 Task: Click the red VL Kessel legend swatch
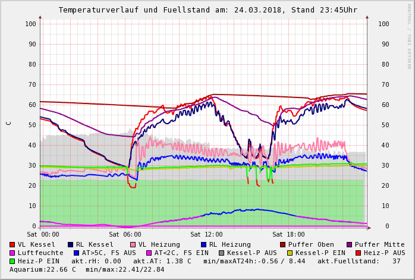coord(12,245)
